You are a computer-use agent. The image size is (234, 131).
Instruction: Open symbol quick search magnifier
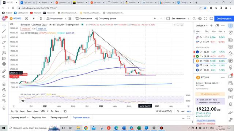click(194, 19)
